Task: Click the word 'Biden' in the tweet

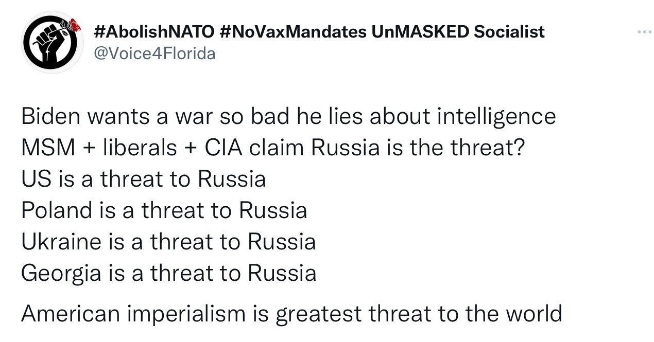Action: point(50,117)
